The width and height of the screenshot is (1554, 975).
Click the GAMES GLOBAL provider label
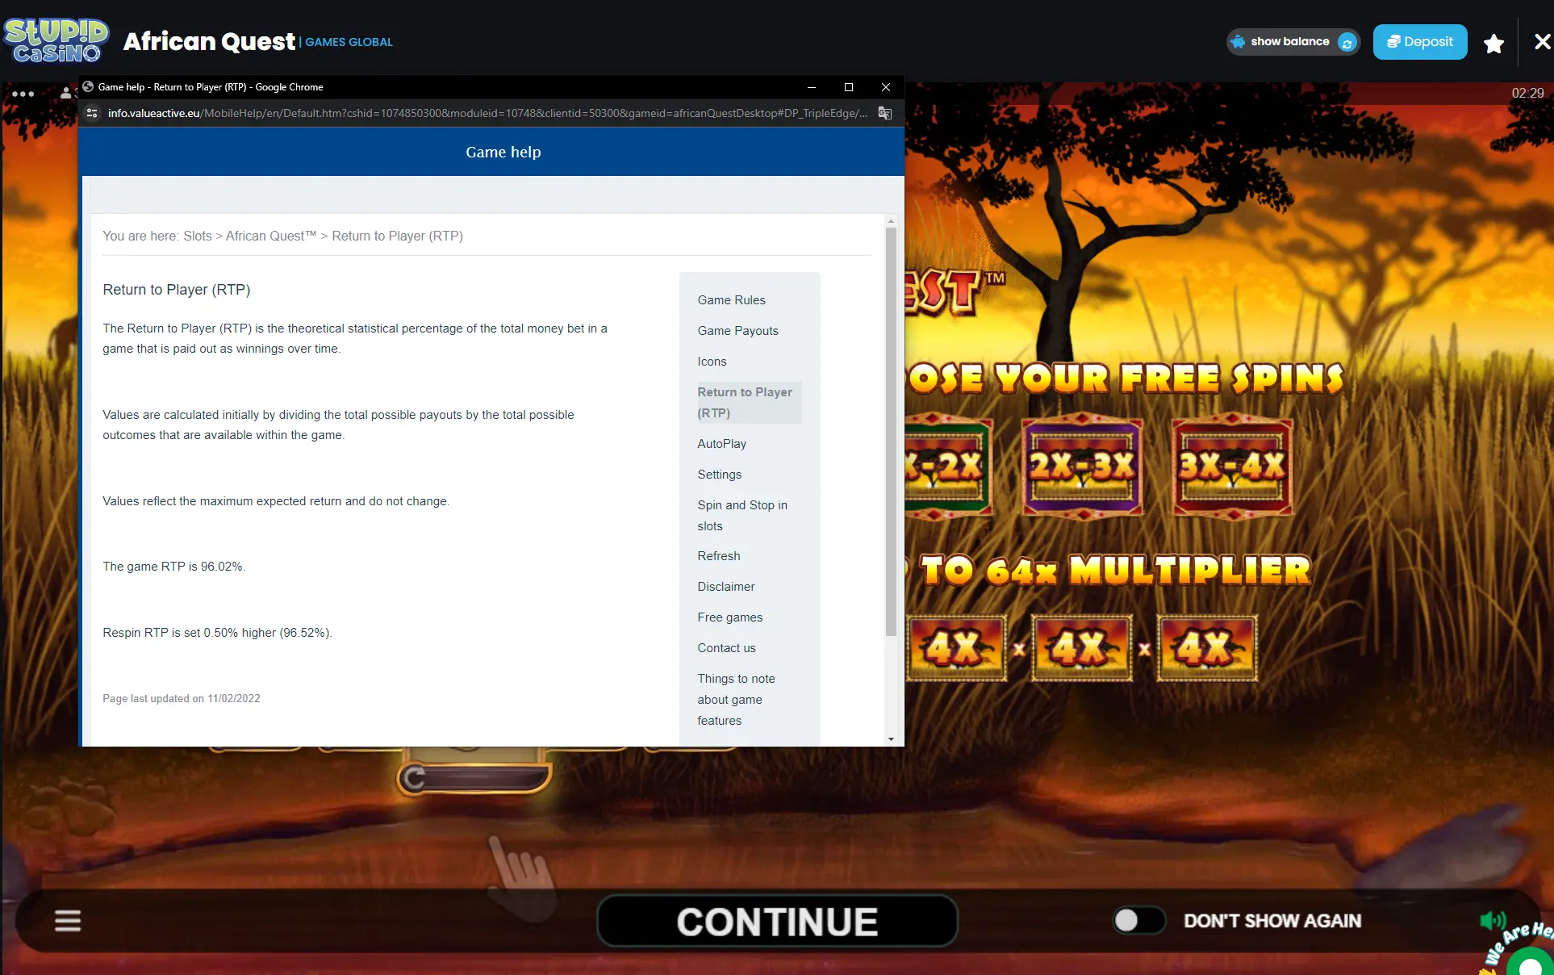(349, 42)
